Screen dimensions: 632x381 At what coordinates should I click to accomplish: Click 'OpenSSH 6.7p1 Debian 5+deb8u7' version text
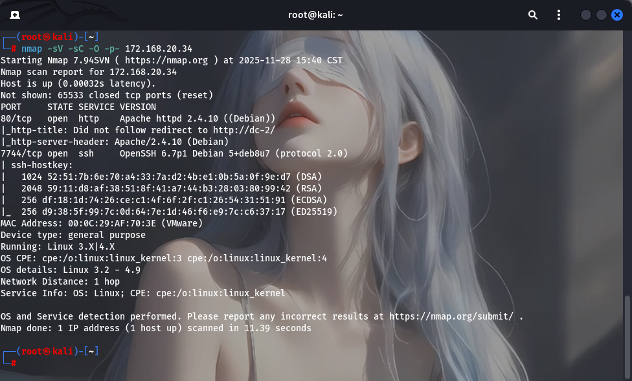[x=195, y=153]
